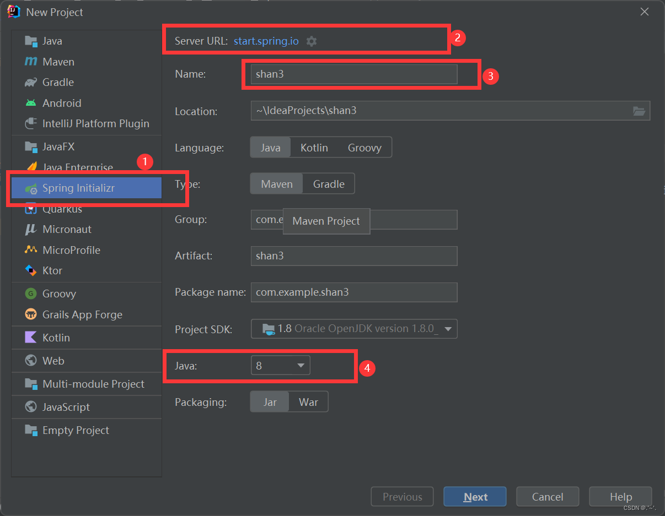Select Micronaut in project type list

[87, 229]
